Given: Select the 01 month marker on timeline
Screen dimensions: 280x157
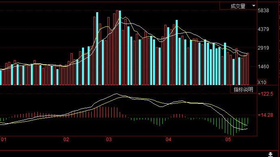Looking at the screenshot, I should click(4, 140).
